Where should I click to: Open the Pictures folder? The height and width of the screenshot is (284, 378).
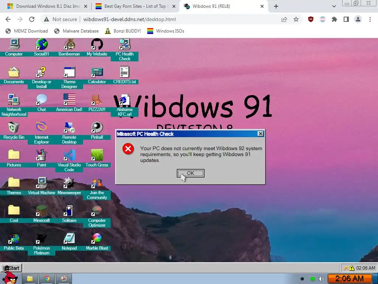[x=14, y=158]
